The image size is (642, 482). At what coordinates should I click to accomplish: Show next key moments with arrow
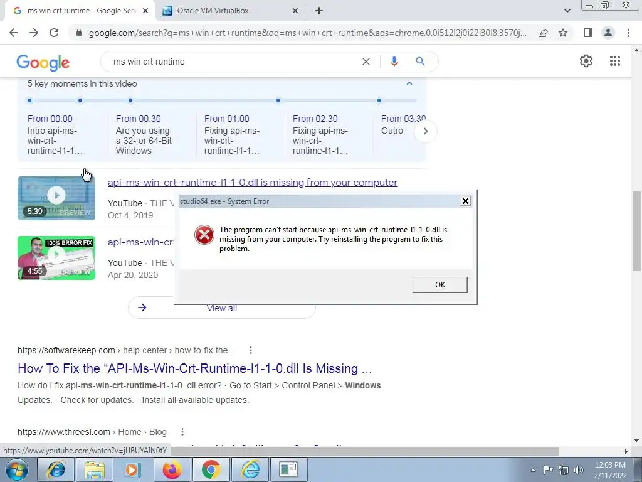pos(426,131)
